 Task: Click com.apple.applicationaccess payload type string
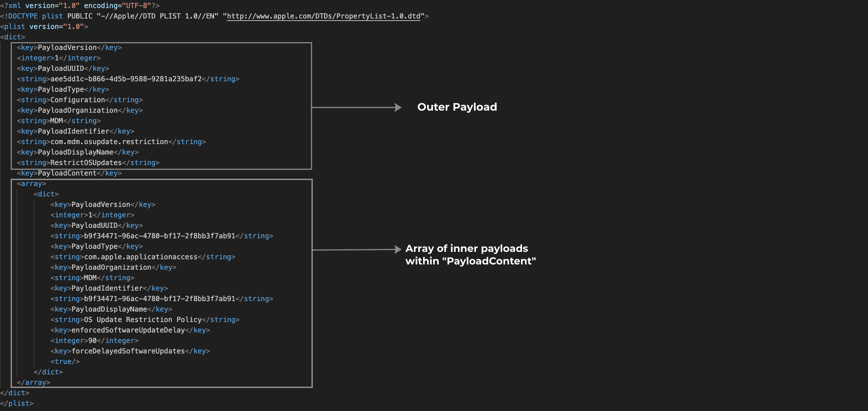[141, 257]
